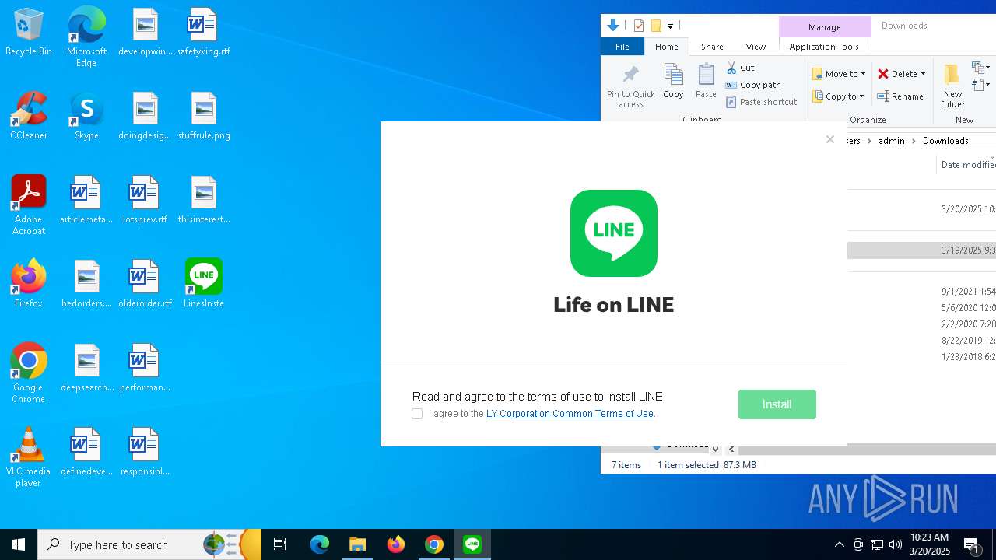This screenshot has height=560, width=996.
Task: Select the safetyking.rtf desktop file
Action: point(204,33)
